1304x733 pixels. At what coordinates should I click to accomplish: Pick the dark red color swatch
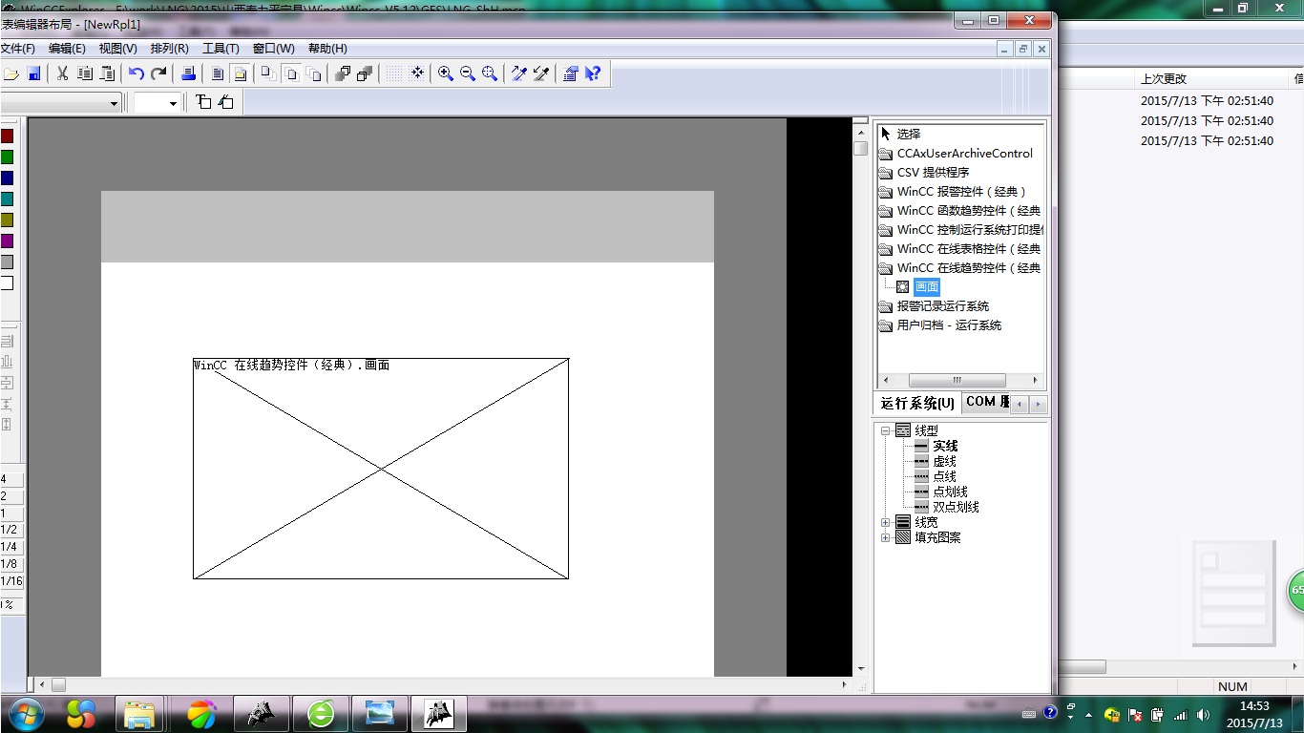click(x=7, y=136)
